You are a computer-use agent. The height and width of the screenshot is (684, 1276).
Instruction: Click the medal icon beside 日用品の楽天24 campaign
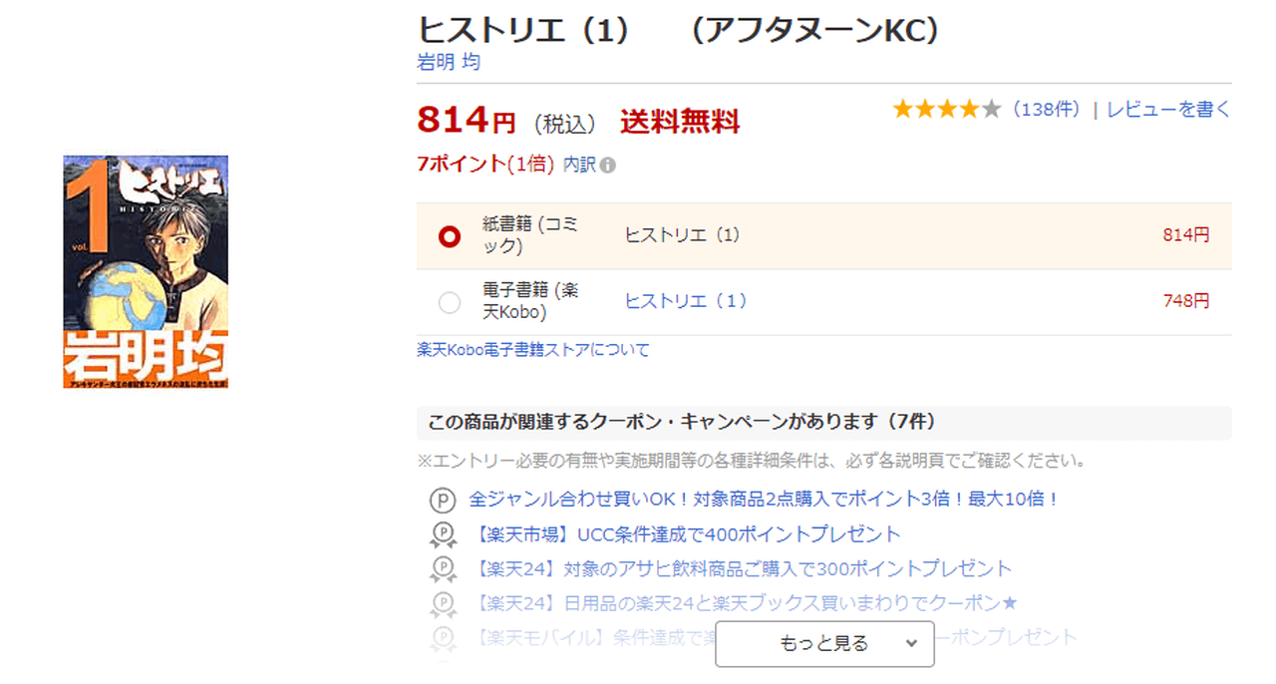point(442,603)
